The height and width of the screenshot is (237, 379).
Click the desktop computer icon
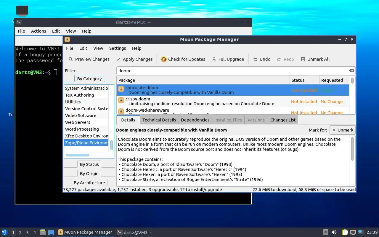(x=22, y=11)
